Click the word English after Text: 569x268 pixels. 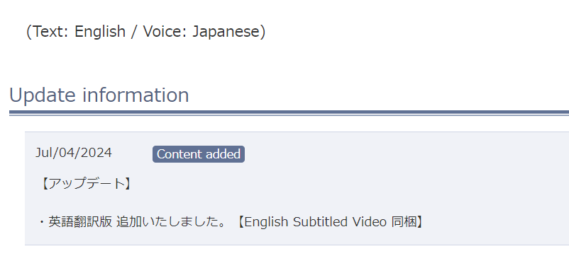tap(100, 31)
